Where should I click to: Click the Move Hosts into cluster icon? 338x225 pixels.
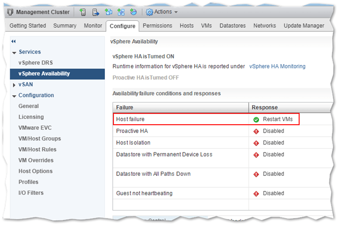click(x=95, y=12)
